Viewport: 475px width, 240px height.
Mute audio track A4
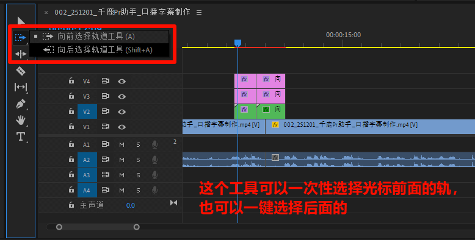click(121, 190)
